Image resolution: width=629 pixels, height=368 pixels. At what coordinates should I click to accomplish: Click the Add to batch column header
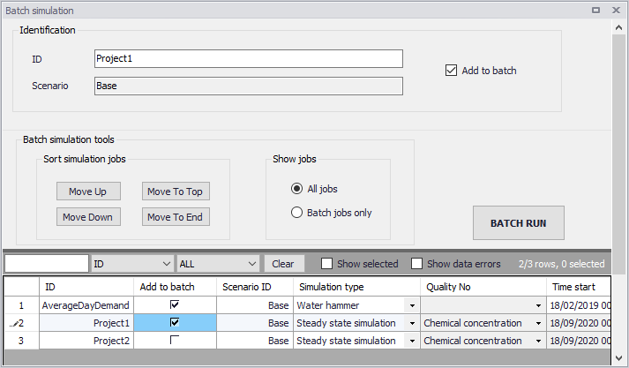coord(175,287)
